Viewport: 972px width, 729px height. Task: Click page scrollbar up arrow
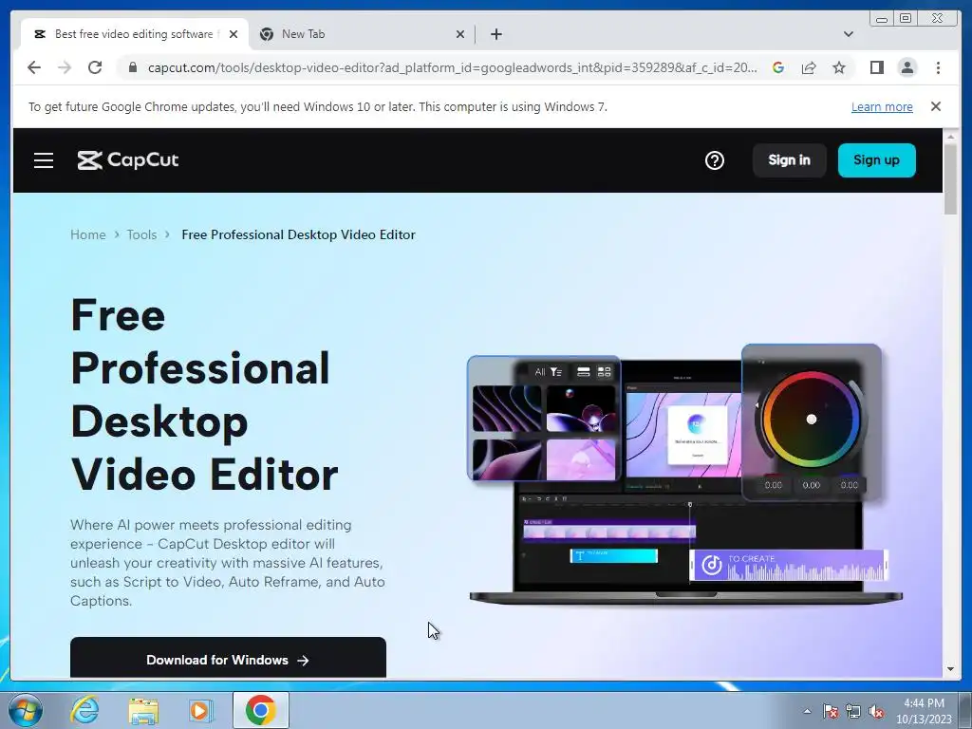(x=950, y=136)
